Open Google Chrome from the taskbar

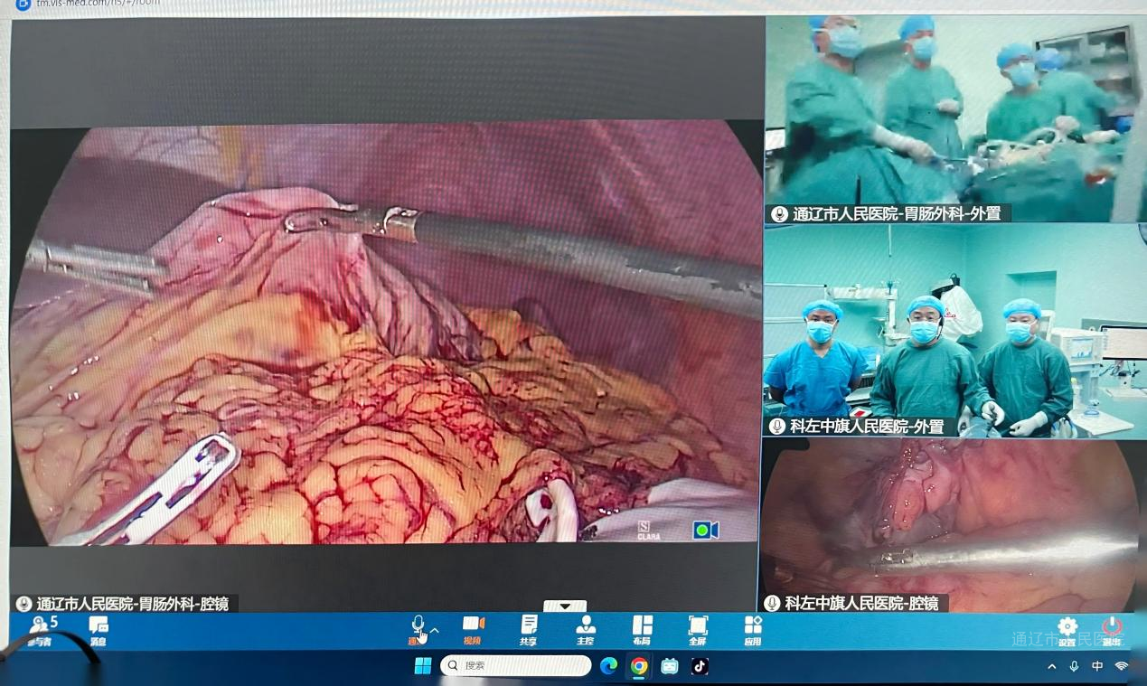click(639, 666)
